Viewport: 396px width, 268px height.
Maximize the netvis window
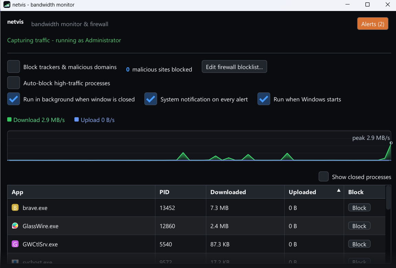tap(367, 4)
